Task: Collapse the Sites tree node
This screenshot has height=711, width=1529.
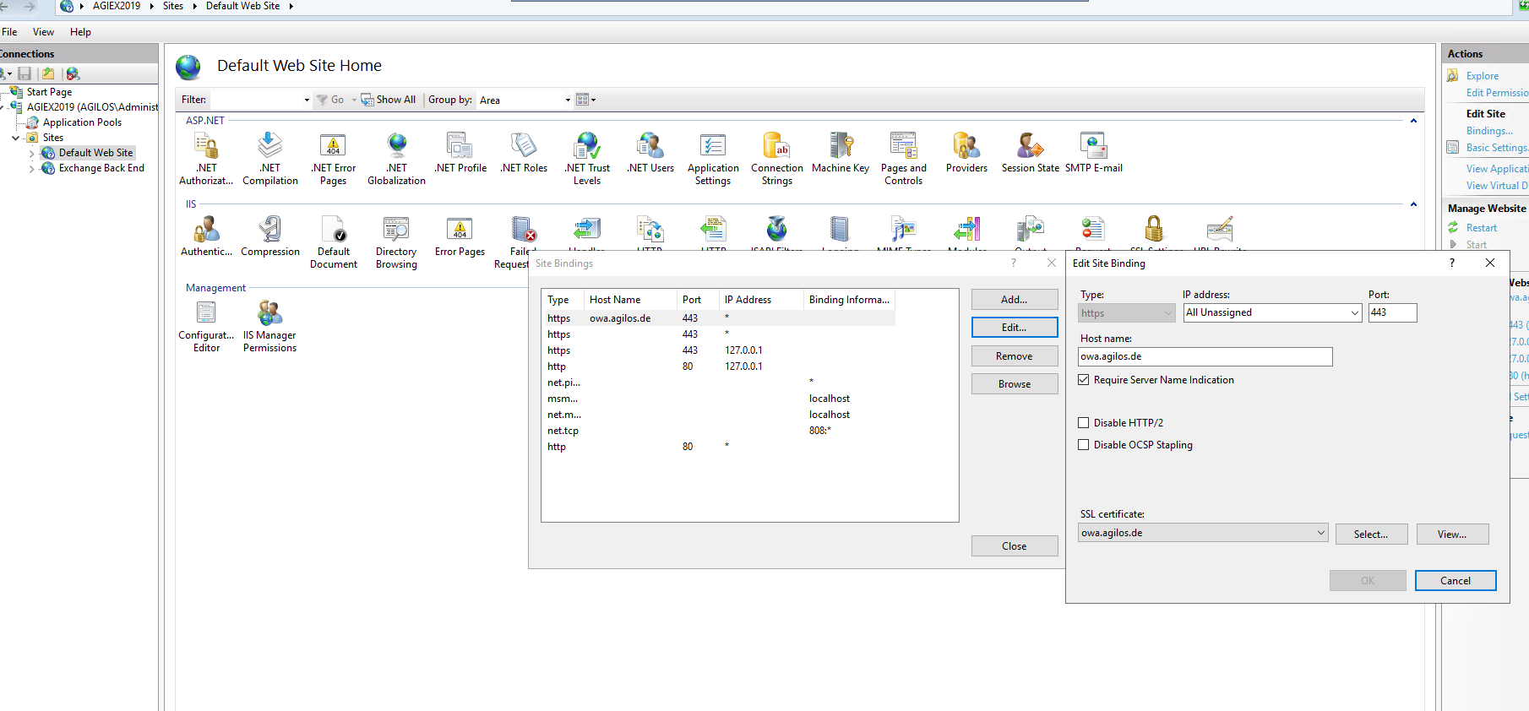Action: coord(16,138)
